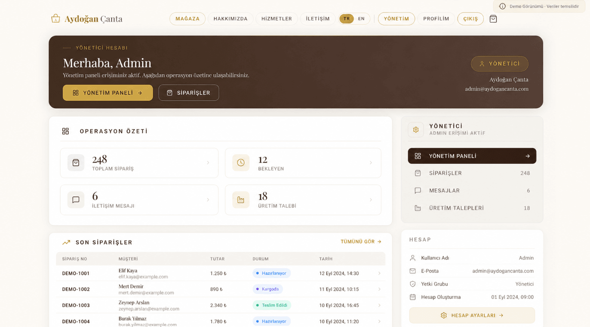
Task: Click the factory icon beside Üretim Talebi
Action: click(x=241, y=200)
